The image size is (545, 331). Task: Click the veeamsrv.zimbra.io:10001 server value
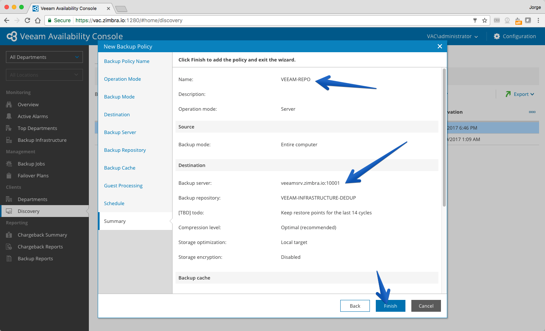click(310, 183)
